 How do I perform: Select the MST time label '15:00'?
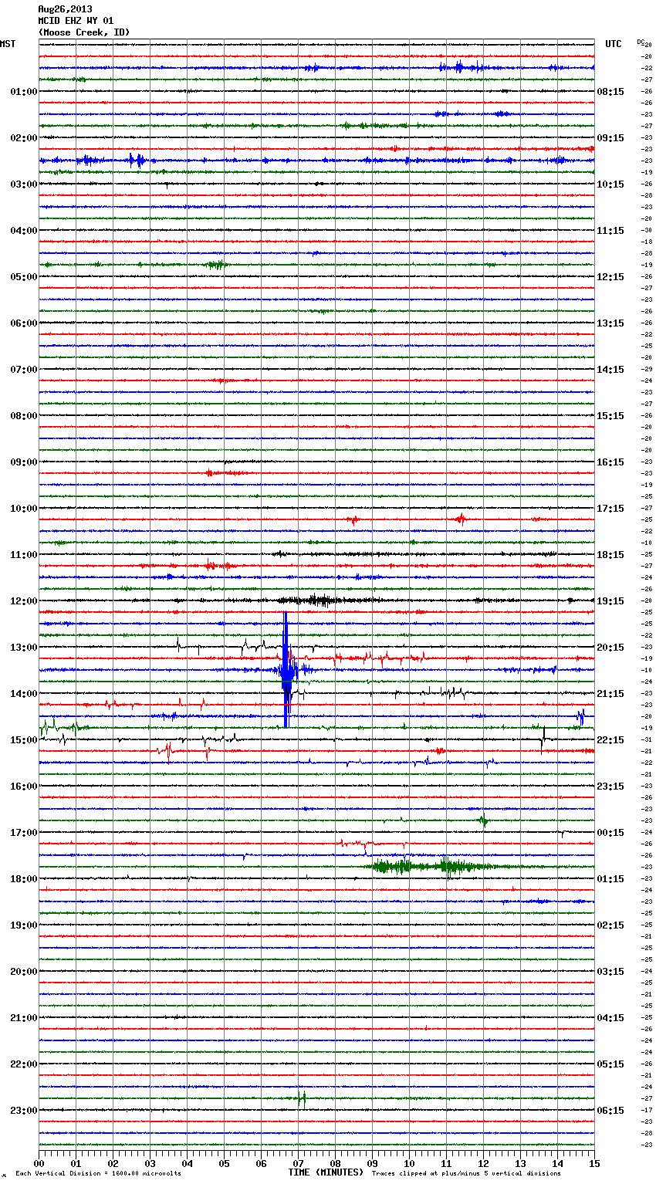23,739
